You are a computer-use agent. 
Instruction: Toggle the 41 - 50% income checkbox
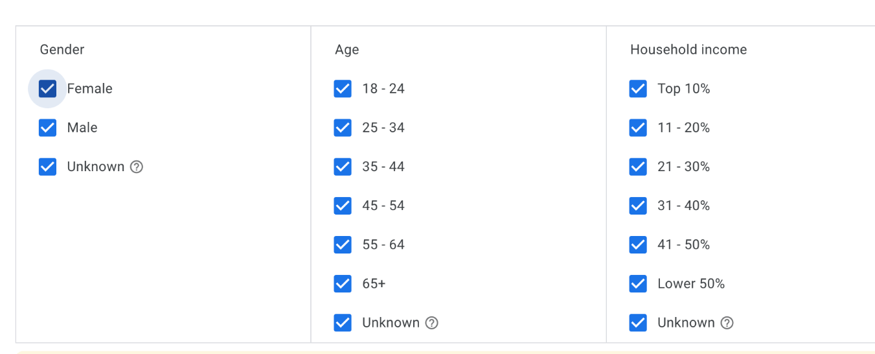pyautogui.click(x=638, y=244)
